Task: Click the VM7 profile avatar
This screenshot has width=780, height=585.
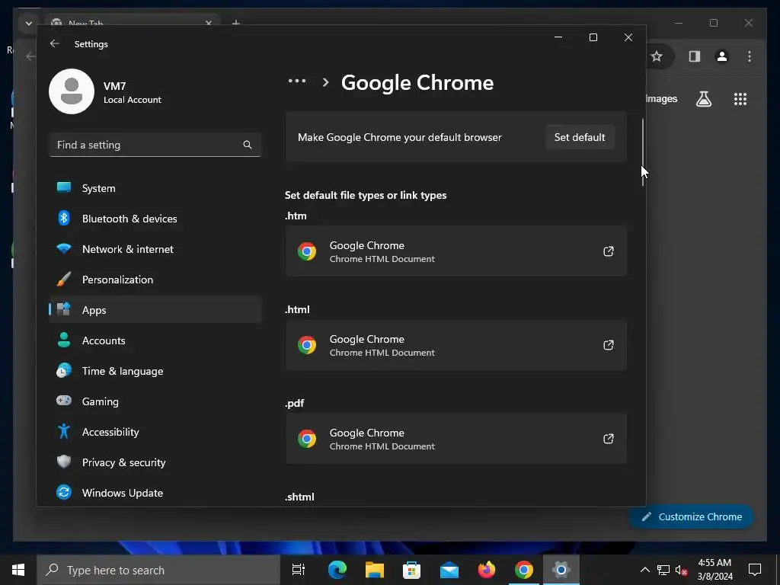Action: tap(72, 91)
